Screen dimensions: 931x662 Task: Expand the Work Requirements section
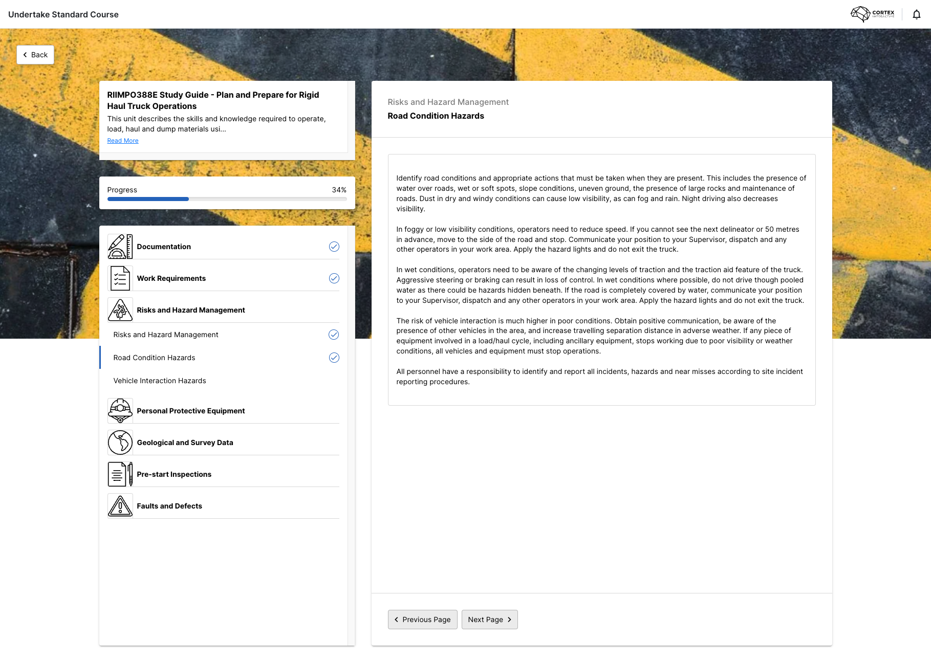point(224,278)
